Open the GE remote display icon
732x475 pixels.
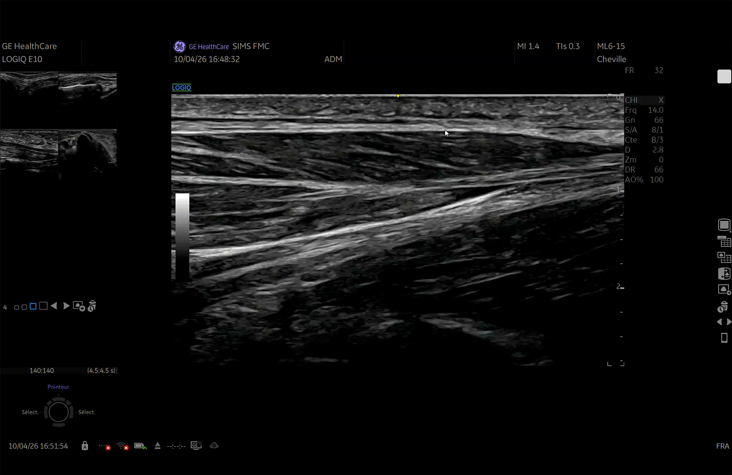tap(196, 445)
